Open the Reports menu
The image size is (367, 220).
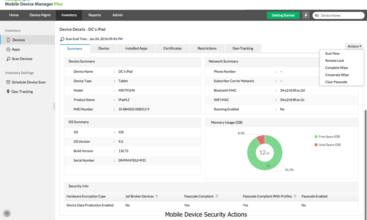tap(95, 15)
